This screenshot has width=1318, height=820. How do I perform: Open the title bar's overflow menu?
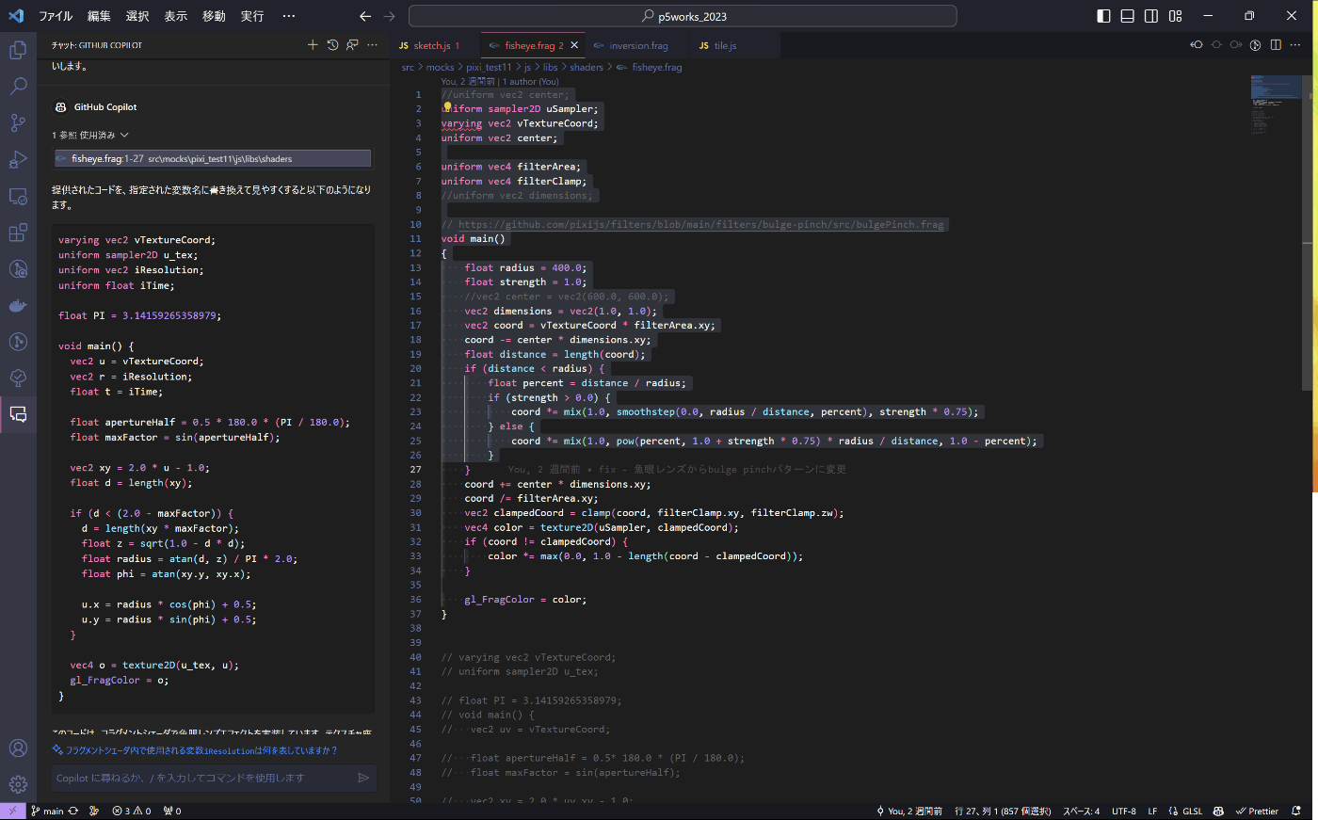point(289,16)
